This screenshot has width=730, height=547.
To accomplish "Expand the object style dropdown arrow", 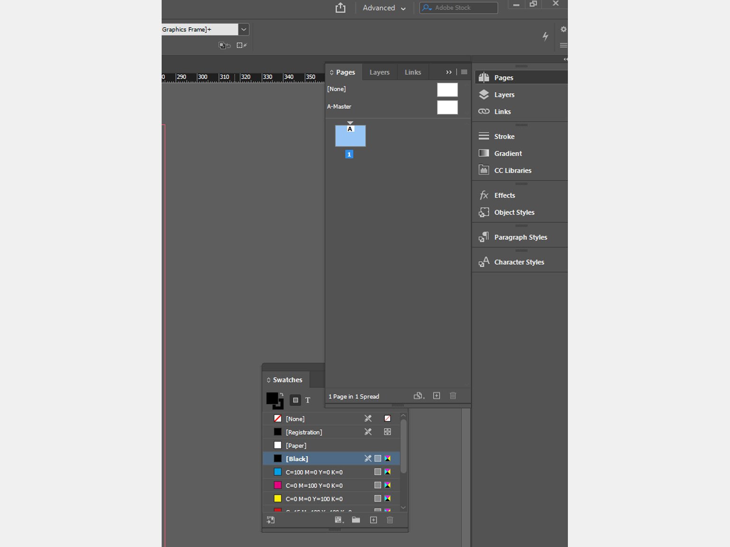I will 244,29.
